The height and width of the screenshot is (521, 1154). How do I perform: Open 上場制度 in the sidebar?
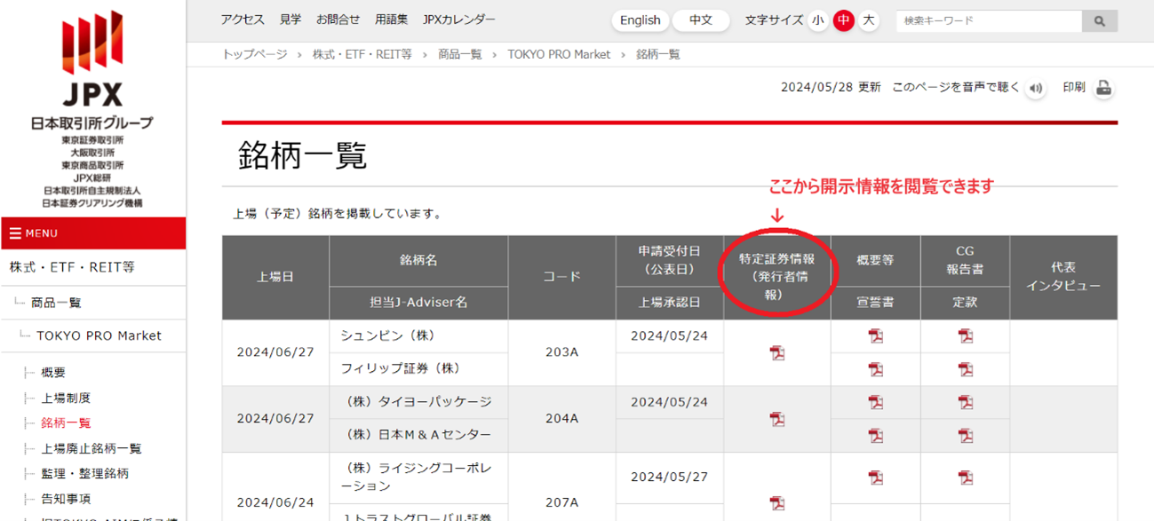pos(66,398)
